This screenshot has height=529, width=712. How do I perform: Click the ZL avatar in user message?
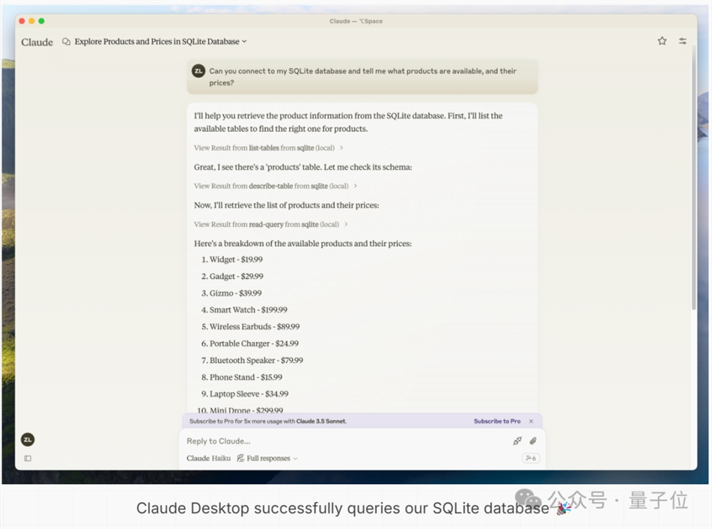[x=199, y=70]
